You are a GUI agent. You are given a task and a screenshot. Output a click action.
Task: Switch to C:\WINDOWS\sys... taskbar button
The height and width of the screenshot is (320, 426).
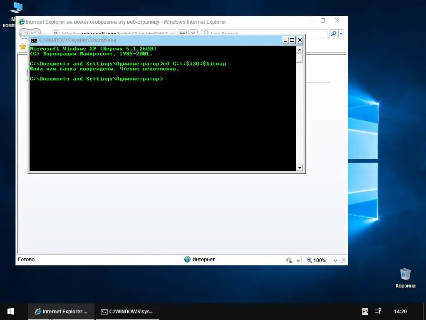coord(128,312)
